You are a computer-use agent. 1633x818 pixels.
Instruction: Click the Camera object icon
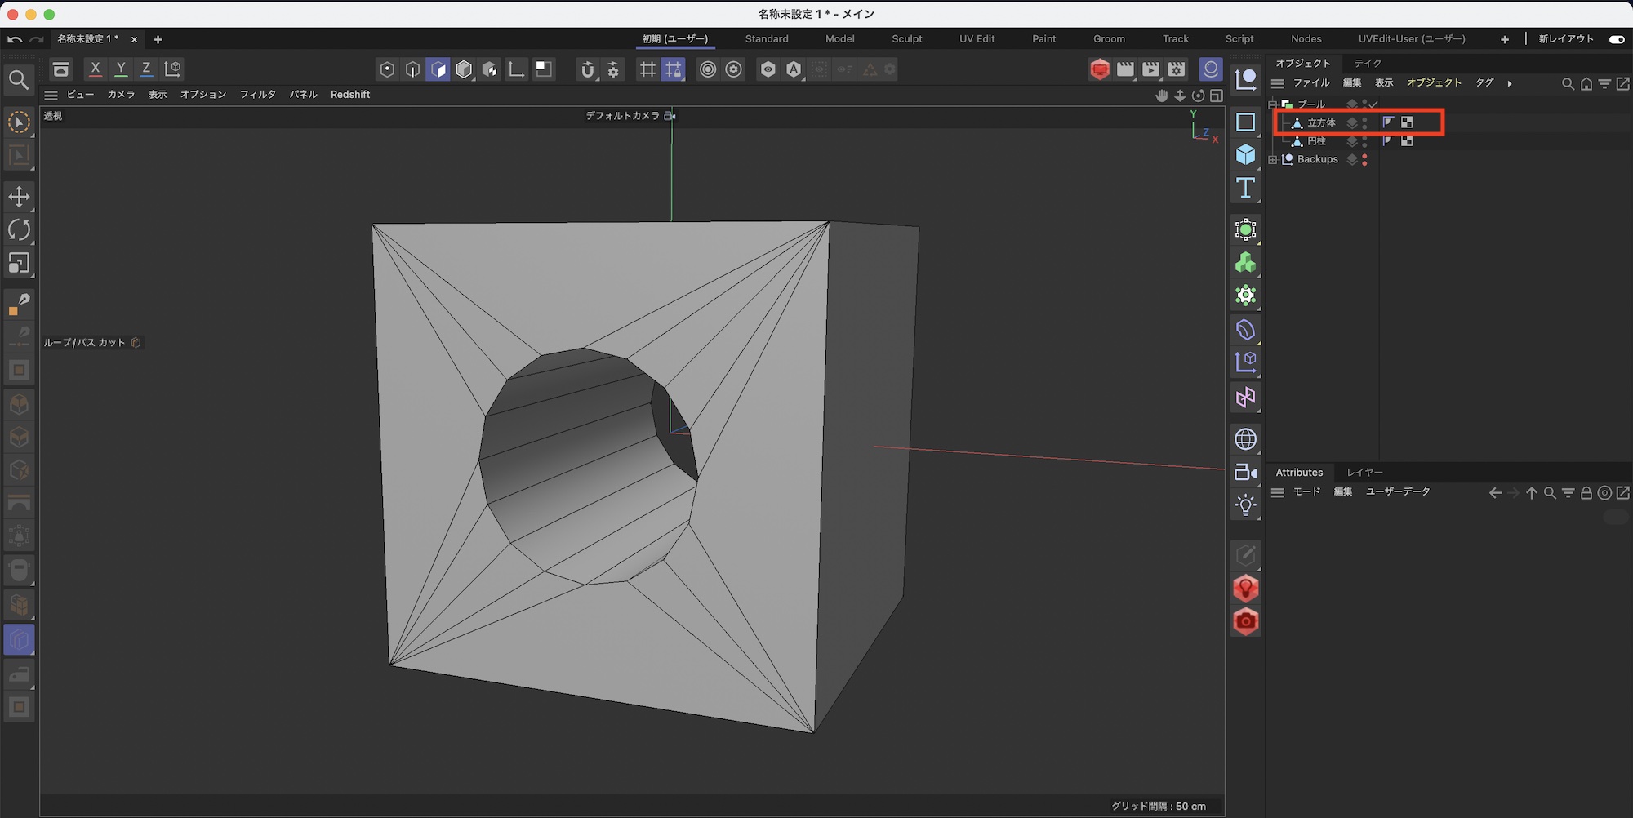tap(1245, 473)
